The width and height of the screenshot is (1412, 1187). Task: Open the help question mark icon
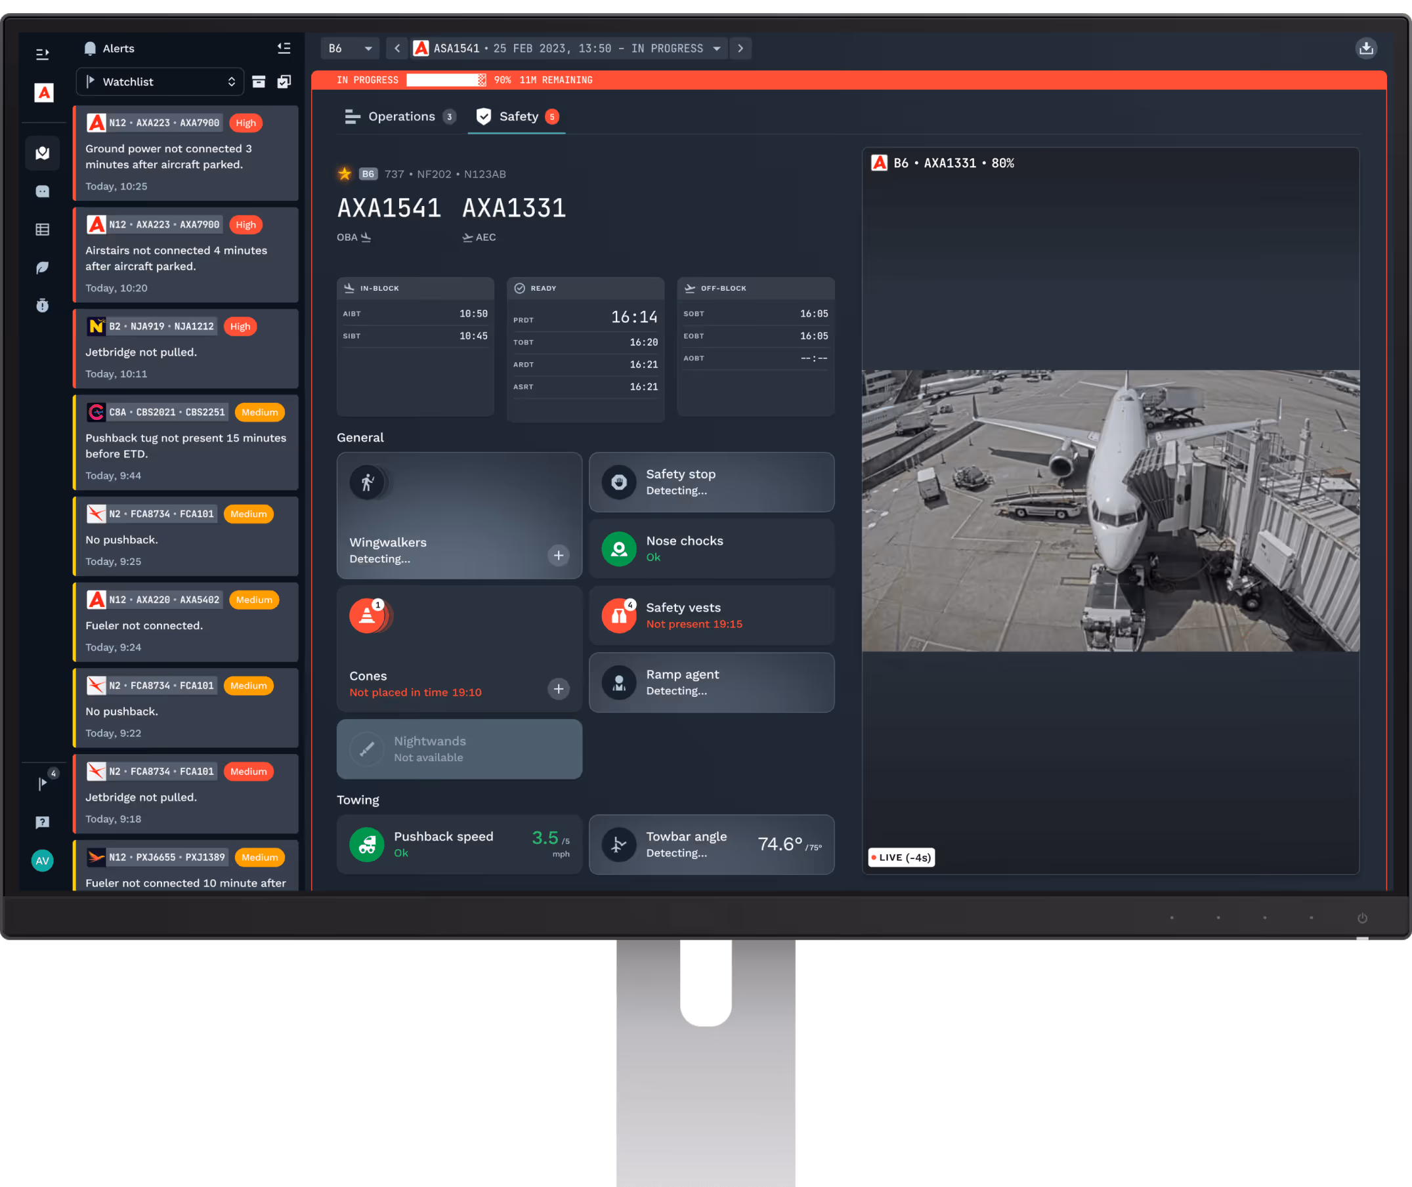pos(43,822)
